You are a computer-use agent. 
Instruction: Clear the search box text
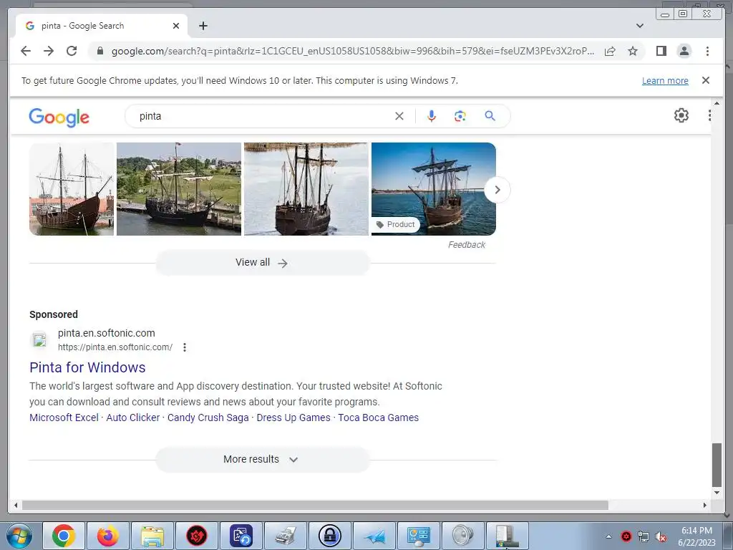[x=399, y=116]
